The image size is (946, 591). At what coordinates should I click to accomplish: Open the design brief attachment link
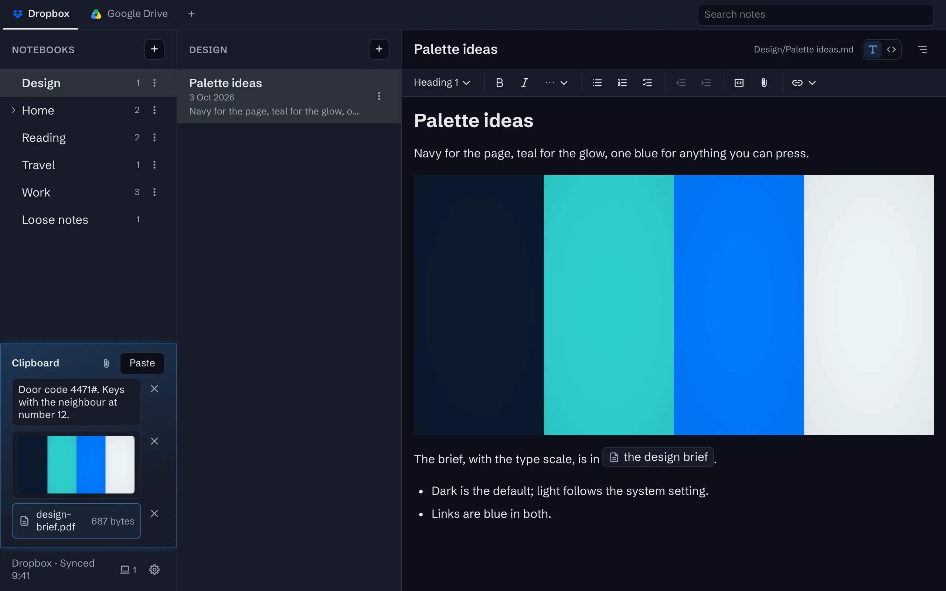coord(658,457)
